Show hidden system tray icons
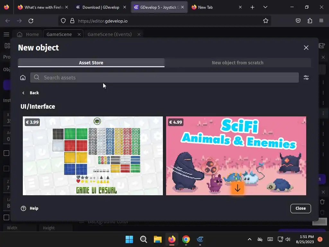The height and width of the screenshot is (247, 329). 249,239
